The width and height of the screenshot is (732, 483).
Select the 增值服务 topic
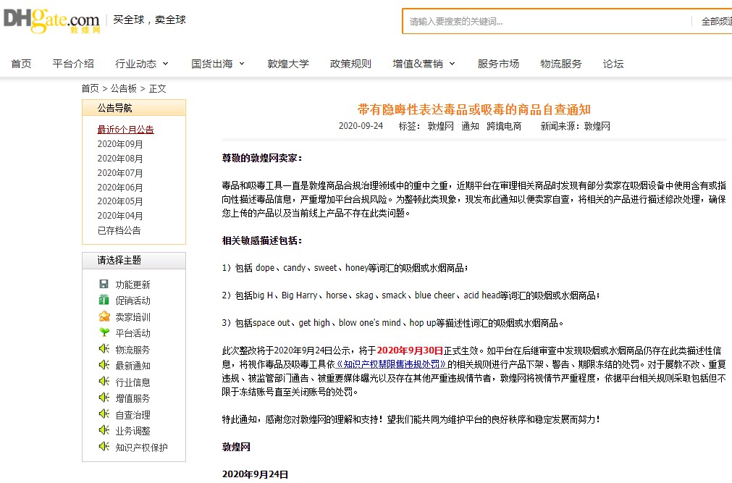pos(133,398)
